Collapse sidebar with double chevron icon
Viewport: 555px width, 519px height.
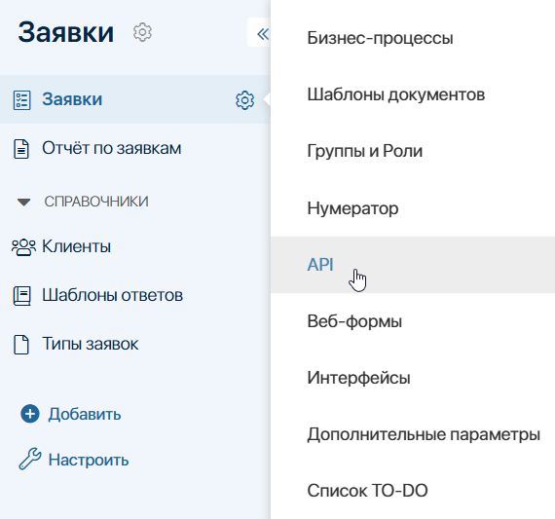263,34
